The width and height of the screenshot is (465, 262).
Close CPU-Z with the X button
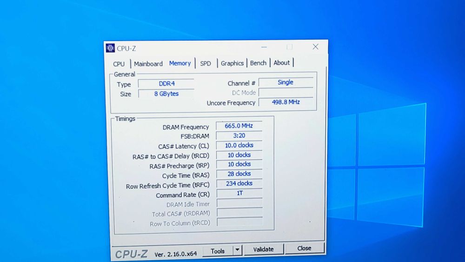click(x=316, y=47)
